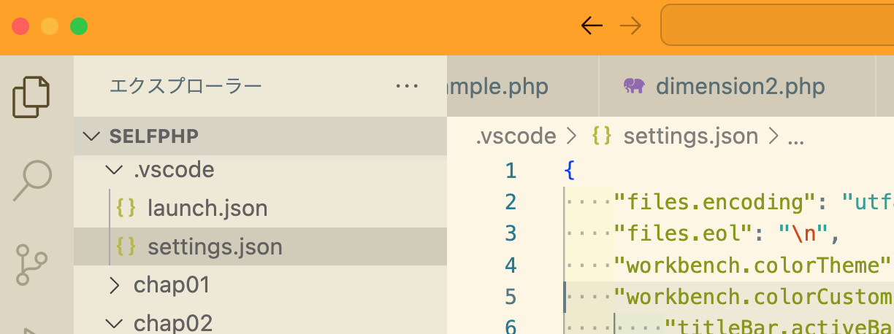
Task: Go forward with the right arrow
Action: click(x=630, y=26)
